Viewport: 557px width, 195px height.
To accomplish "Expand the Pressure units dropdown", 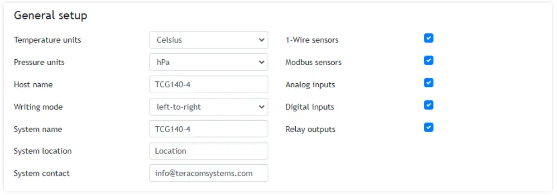I will pyautogui.click(x=209, y=62).
